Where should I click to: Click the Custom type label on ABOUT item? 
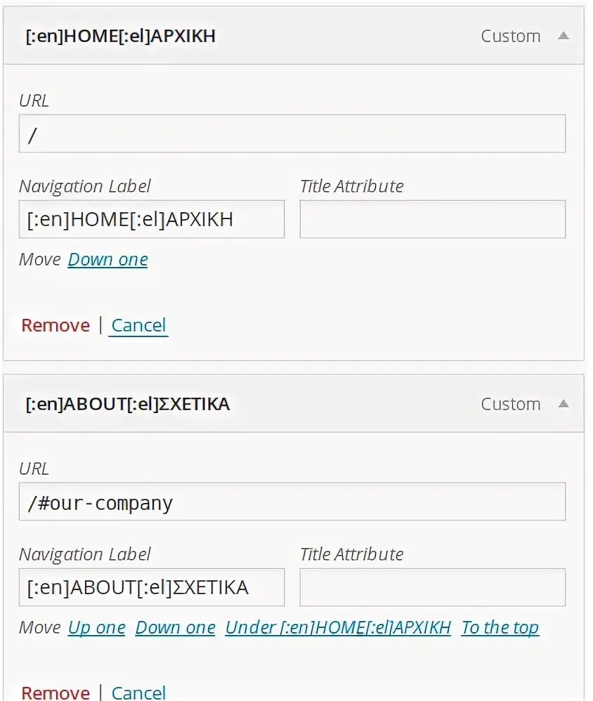tap(510, 405)
